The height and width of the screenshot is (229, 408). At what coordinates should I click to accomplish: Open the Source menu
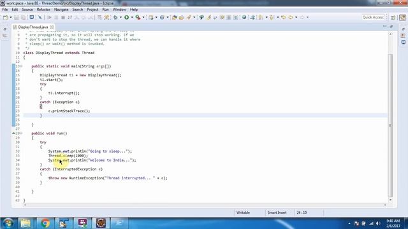pyautogui.click(x=27, y=10)
